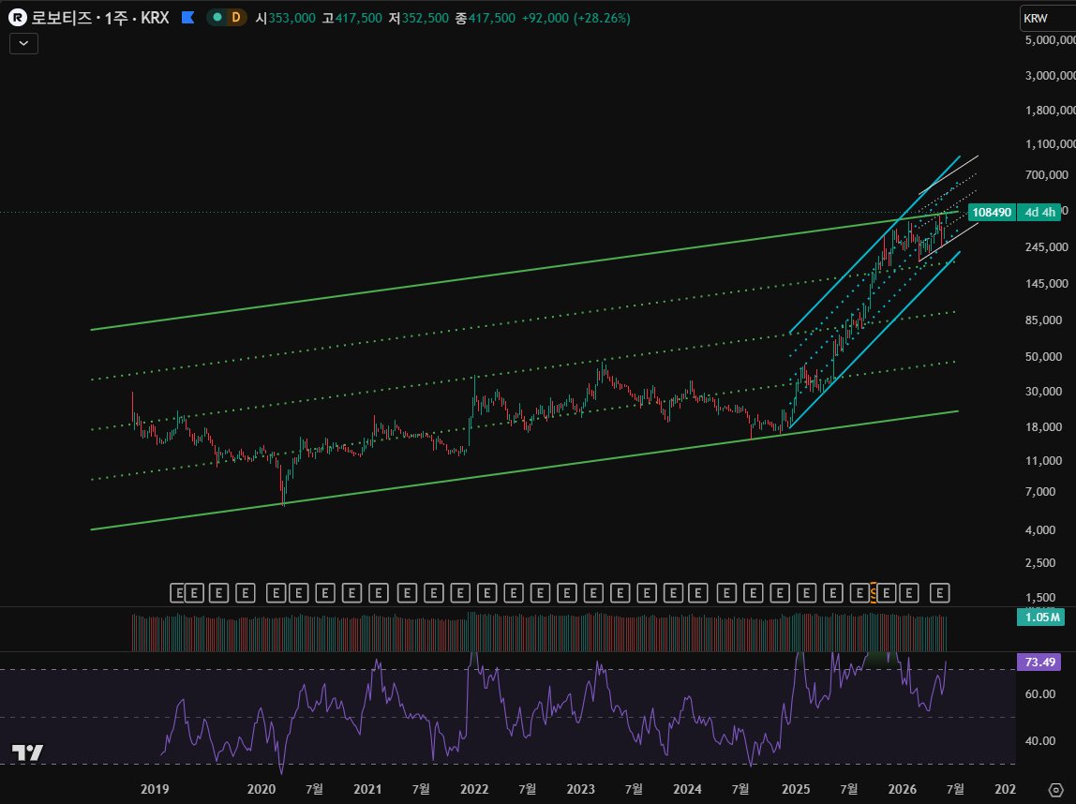This screenshot has width=1076, height=804.
Task: Click the 4,000 price axis label
Action: point(1040,529)
